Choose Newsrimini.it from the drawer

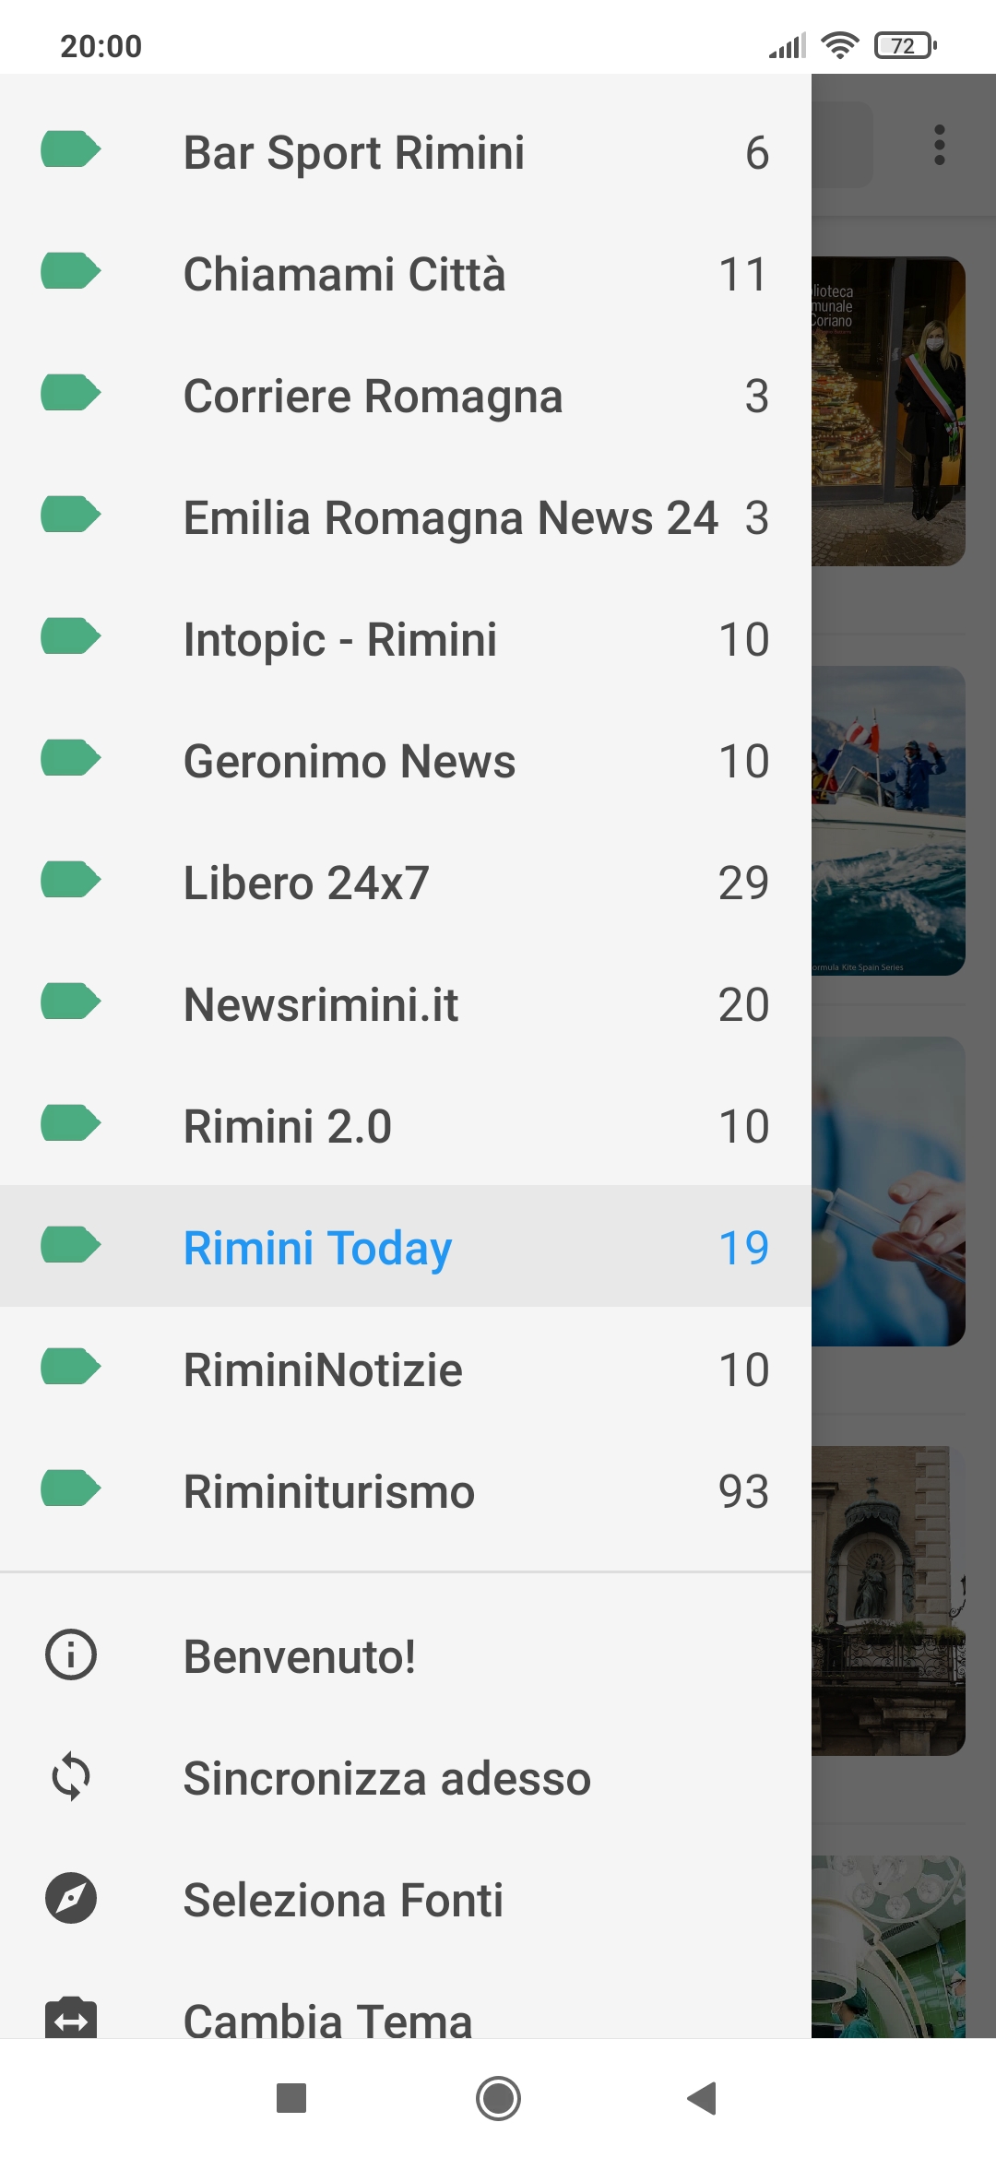point(406,1004)
